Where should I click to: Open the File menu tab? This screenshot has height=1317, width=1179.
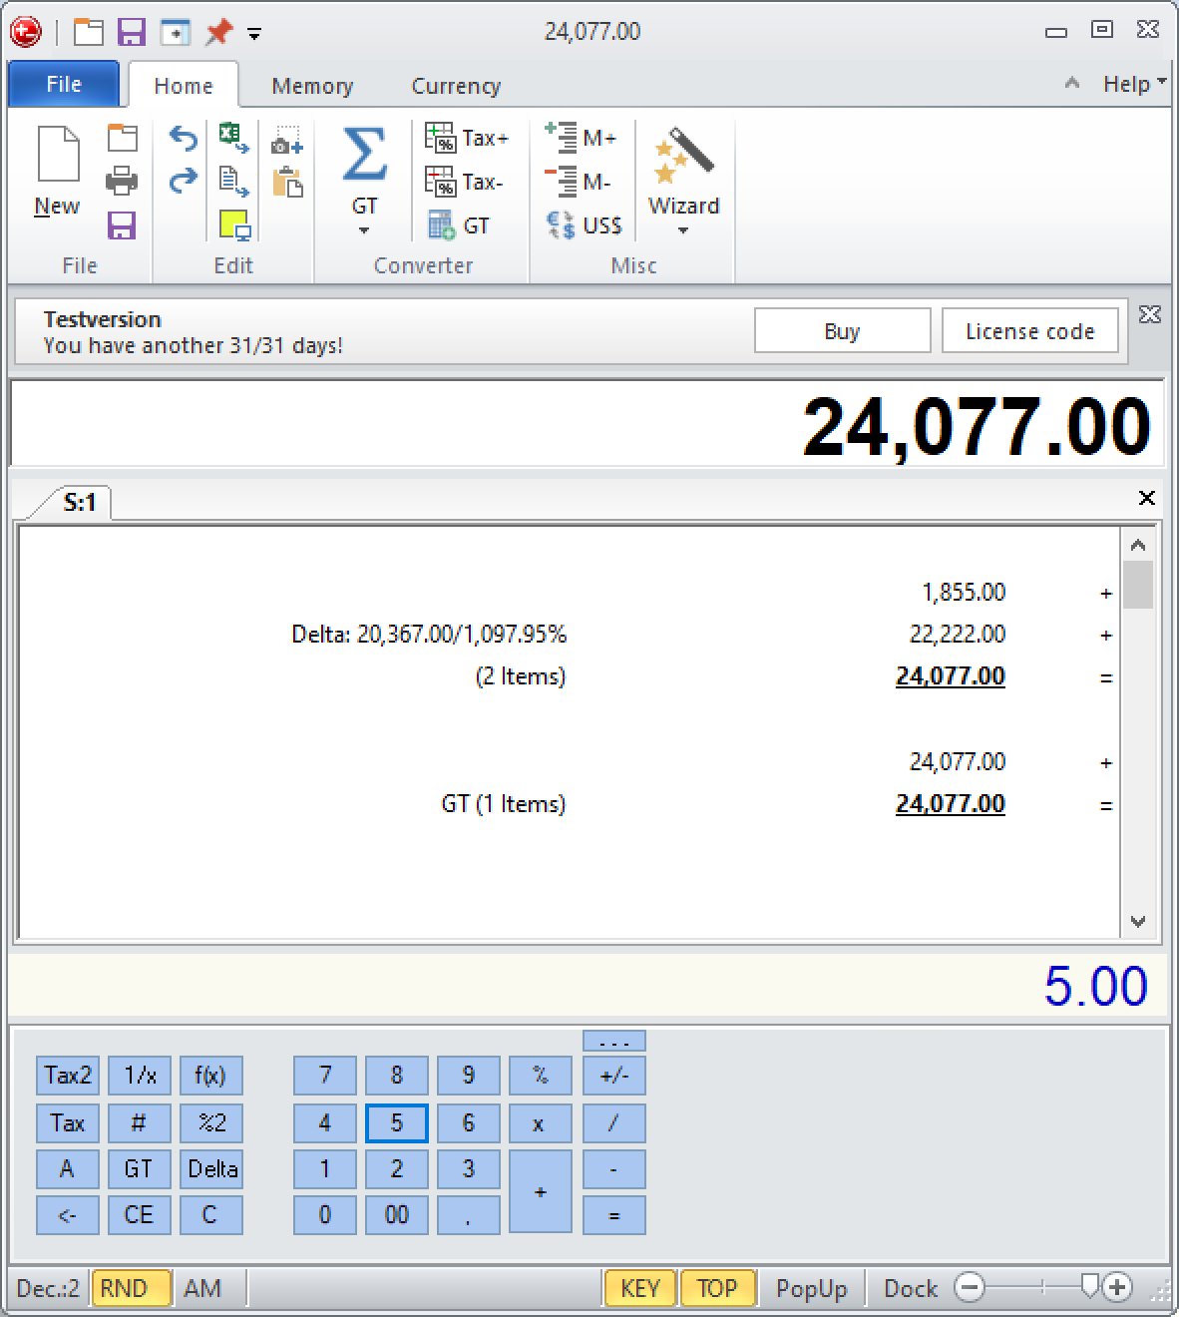[64, 84]
